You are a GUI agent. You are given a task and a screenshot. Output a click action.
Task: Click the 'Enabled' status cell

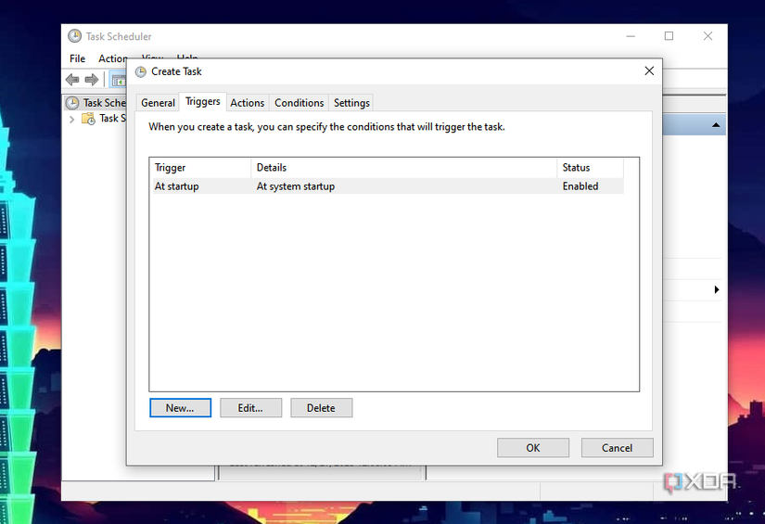click(580, 186)
